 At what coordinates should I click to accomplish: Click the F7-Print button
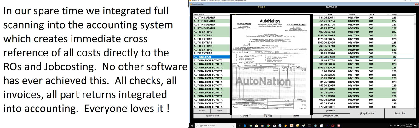coord(244,116)
